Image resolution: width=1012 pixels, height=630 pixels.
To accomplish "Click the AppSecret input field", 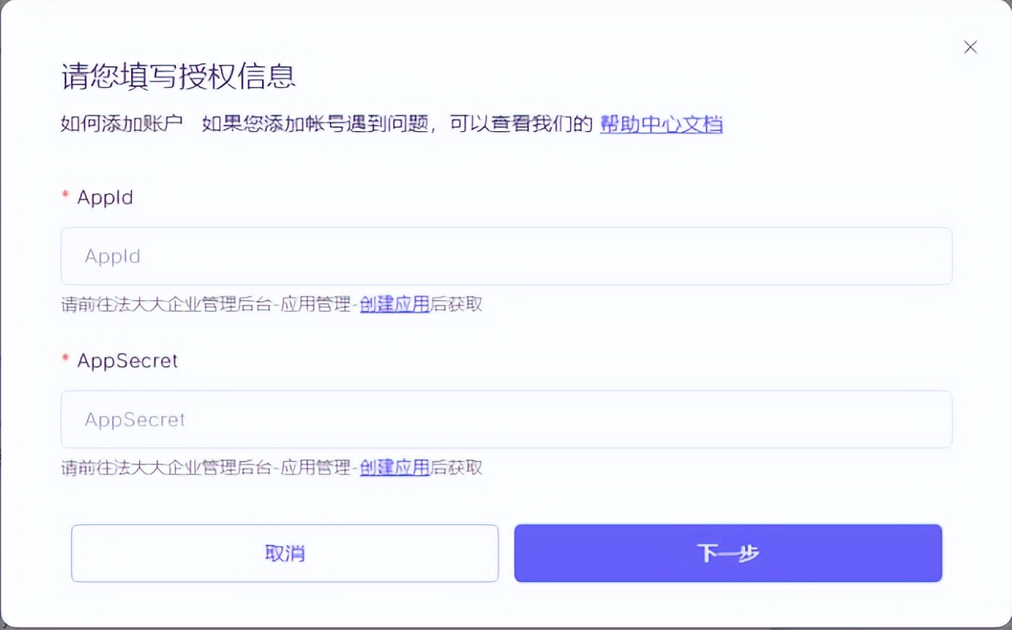I will (x=505, y=419).
